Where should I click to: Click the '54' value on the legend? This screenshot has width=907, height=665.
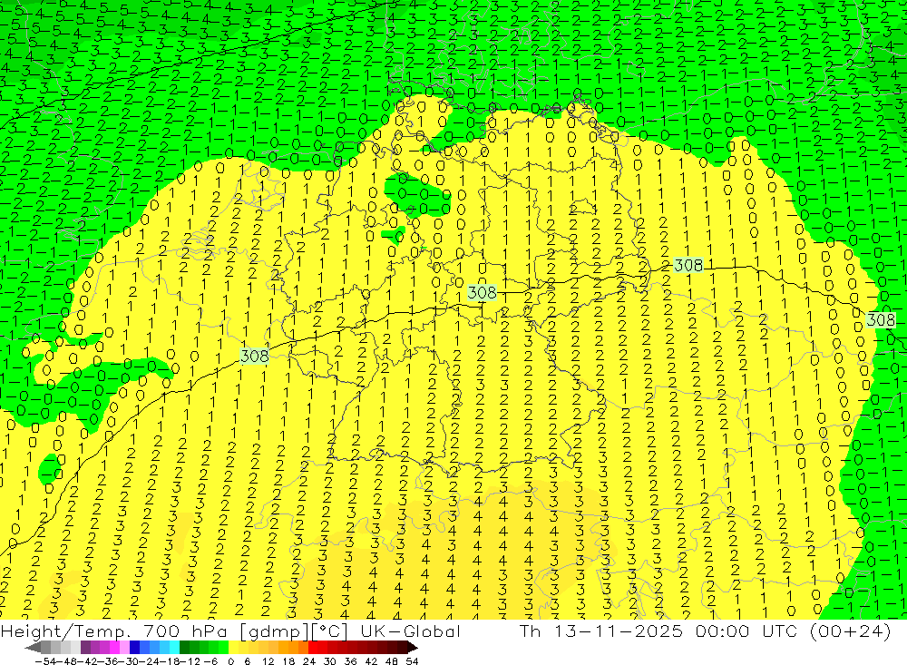pos(411,661)
